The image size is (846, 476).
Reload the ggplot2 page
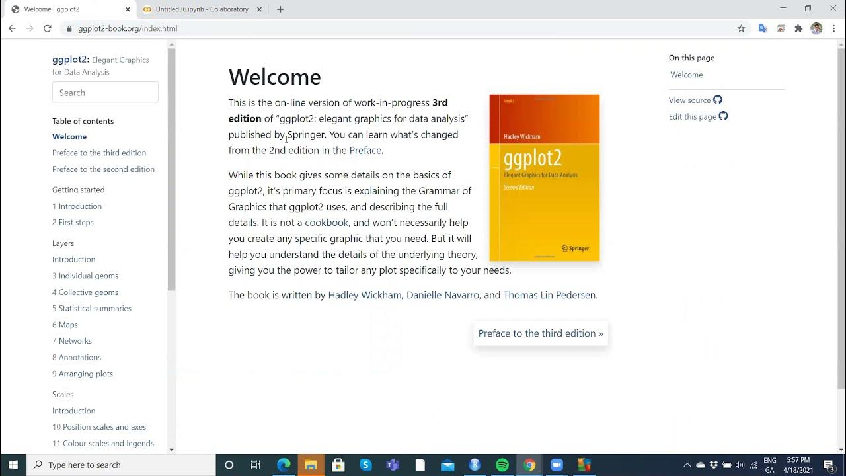click(48, 28)
